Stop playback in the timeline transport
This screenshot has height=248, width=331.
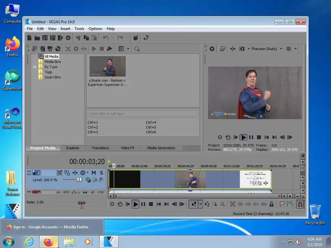[151, 204]
